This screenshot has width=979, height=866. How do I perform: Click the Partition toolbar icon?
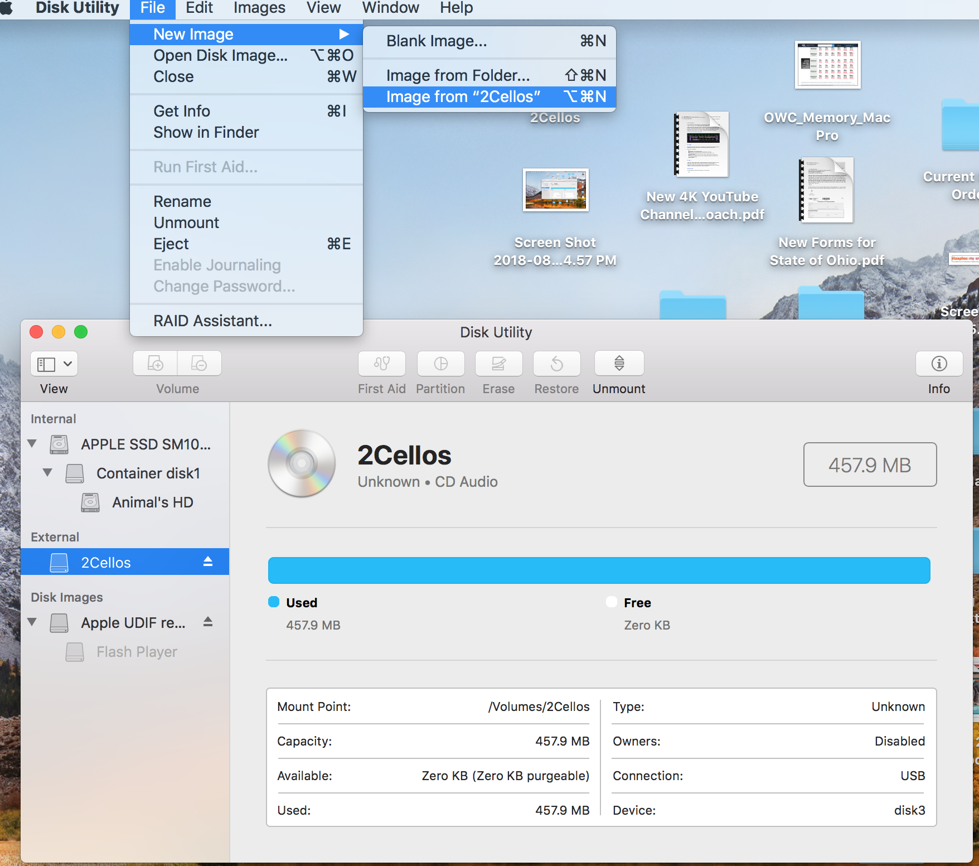pyautogui.click(x=440, y=364)
